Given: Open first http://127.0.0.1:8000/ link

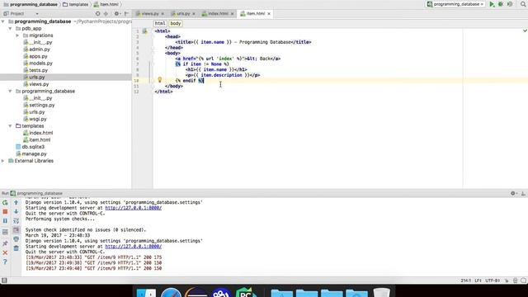Looking at the screenshot, I should point(134,208).
